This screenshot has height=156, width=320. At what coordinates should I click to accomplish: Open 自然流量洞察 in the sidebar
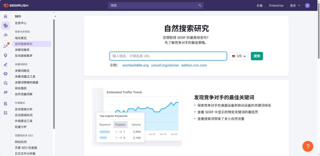(x=23, y=94)
